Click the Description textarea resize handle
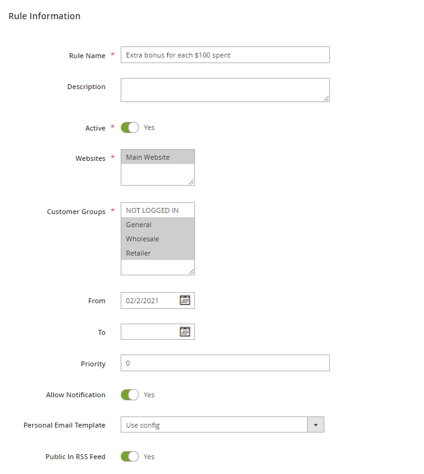The height and width of the screenshot is (474, 424). [x=326, y=98]
